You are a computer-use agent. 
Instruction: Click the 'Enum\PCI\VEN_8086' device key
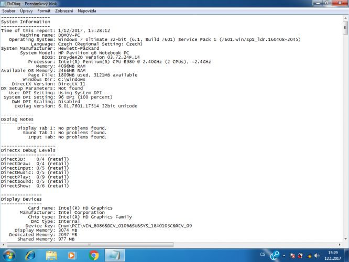coord(125,226)
